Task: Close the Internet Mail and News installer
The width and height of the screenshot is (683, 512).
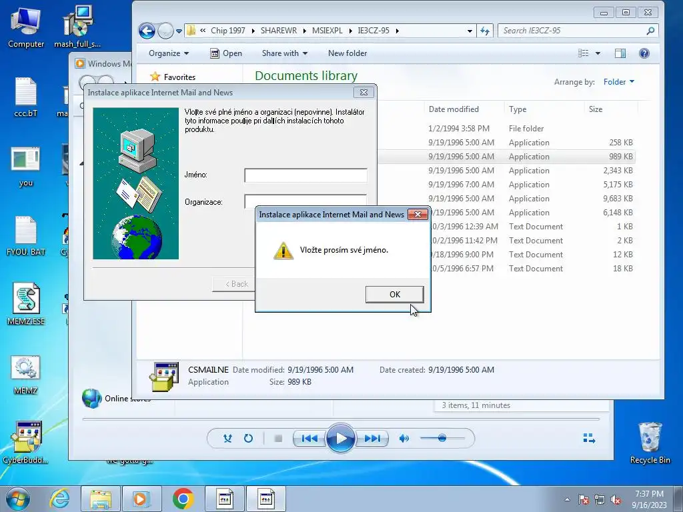Action: 364,92
